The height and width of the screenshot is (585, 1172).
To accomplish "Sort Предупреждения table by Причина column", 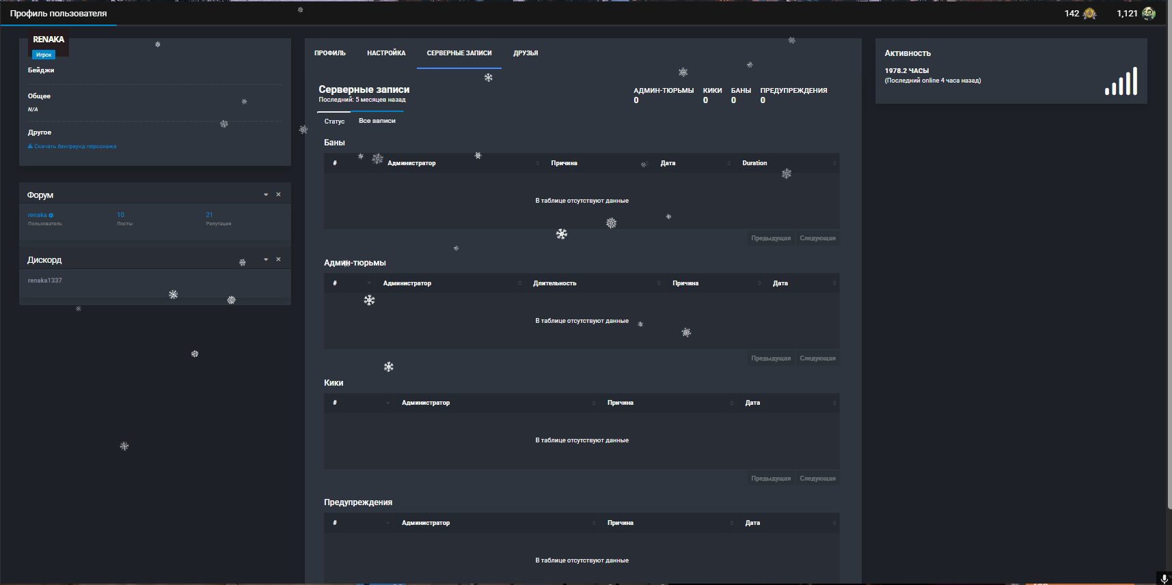I will [668, 523].
